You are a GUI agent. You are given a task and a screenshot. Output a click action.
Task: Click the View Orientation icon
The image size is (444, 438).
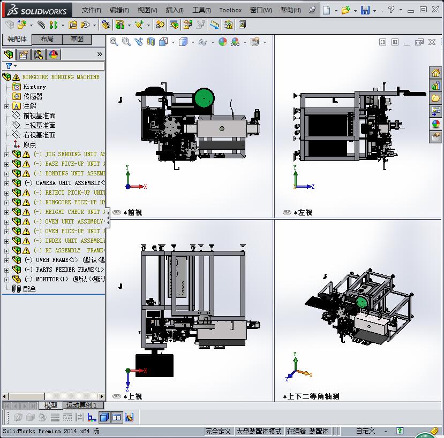[x=163, y=42]
